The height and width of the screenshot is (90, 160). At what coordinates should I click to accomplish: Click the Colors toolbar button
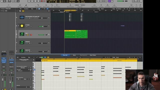pos(140,5)
